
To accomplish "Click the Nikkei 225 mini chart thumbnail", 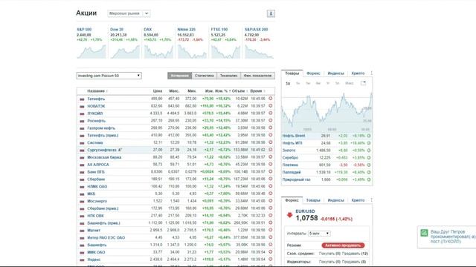I will click(192, 51).
